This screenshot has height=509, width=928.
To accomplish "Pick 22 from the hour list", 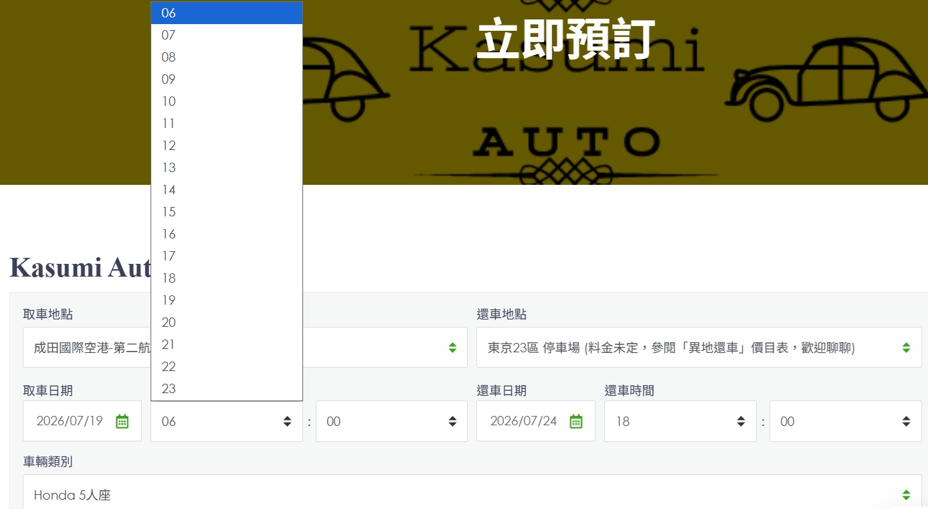I will click(227, 366).
